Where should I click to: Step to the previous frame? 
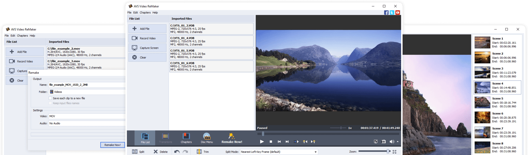pos(279,142)
